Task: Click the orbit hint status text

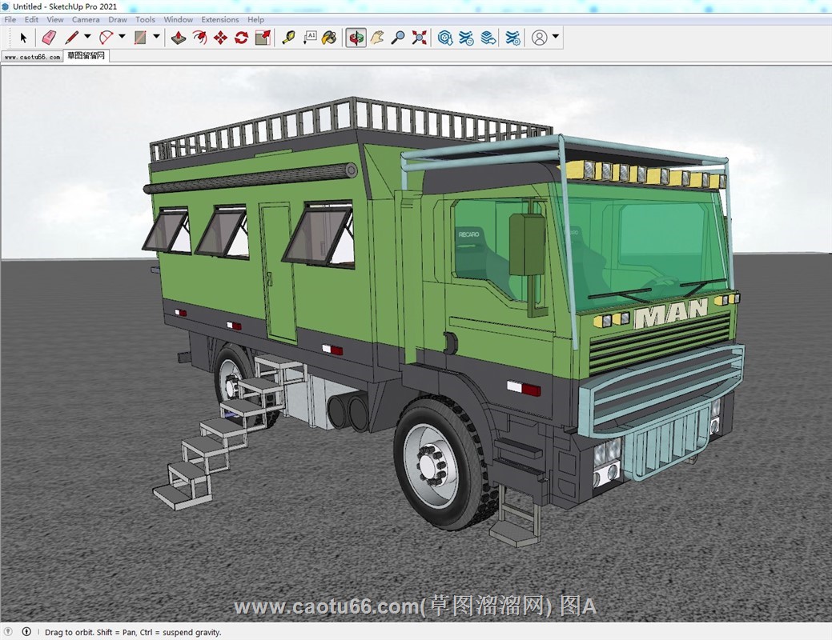Action: pos(133,632)
